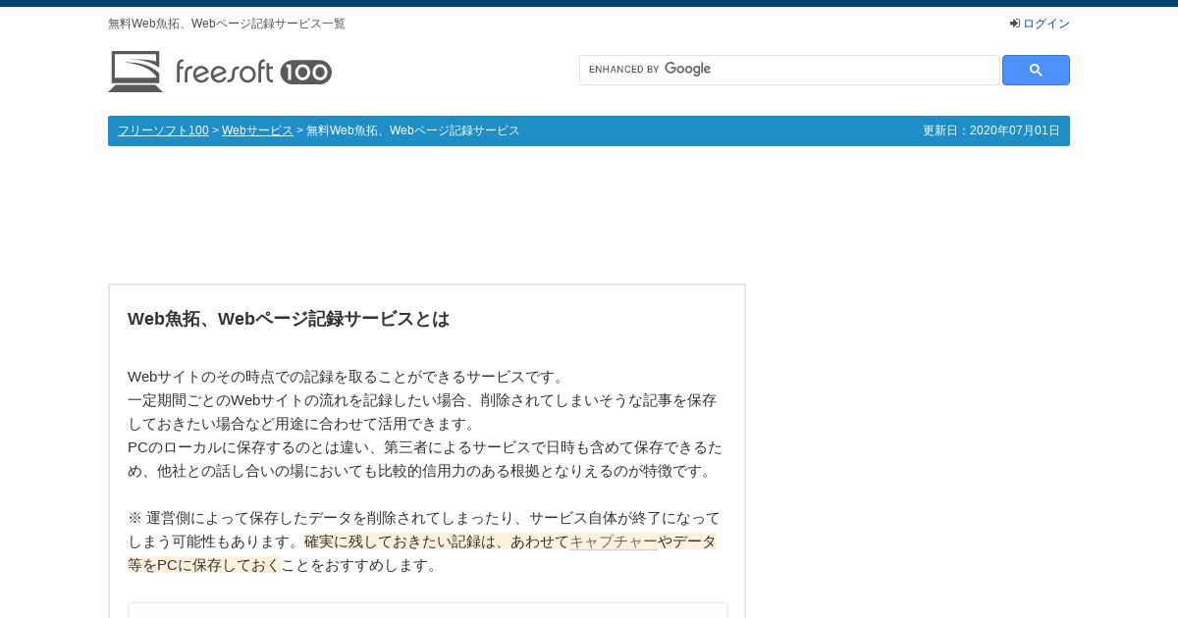This screenshot has height=618, width=1178.
Task: Click the login arrow icon
Action: (1015, 24)
